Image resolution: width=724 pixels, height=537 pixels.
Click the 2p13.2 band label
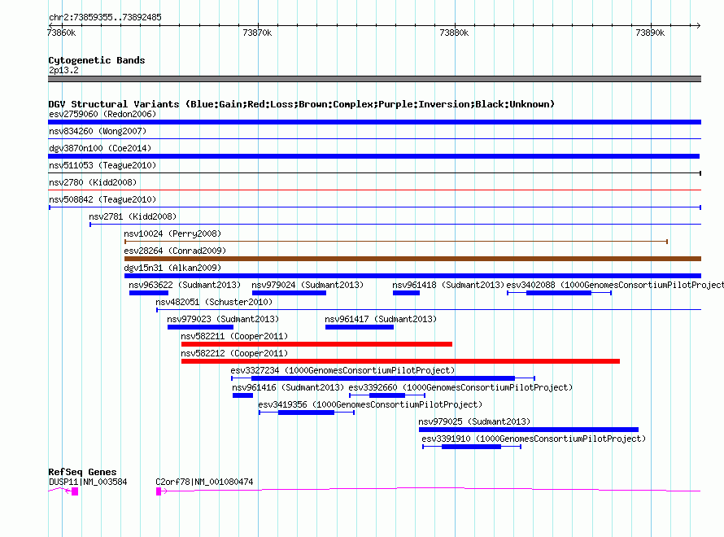point(63,70)
